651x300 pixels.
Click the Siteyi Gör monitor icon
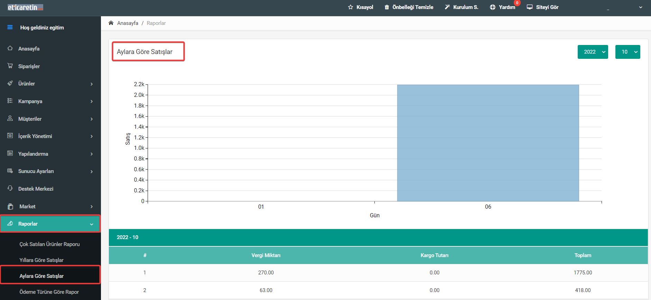coord(530,7)
